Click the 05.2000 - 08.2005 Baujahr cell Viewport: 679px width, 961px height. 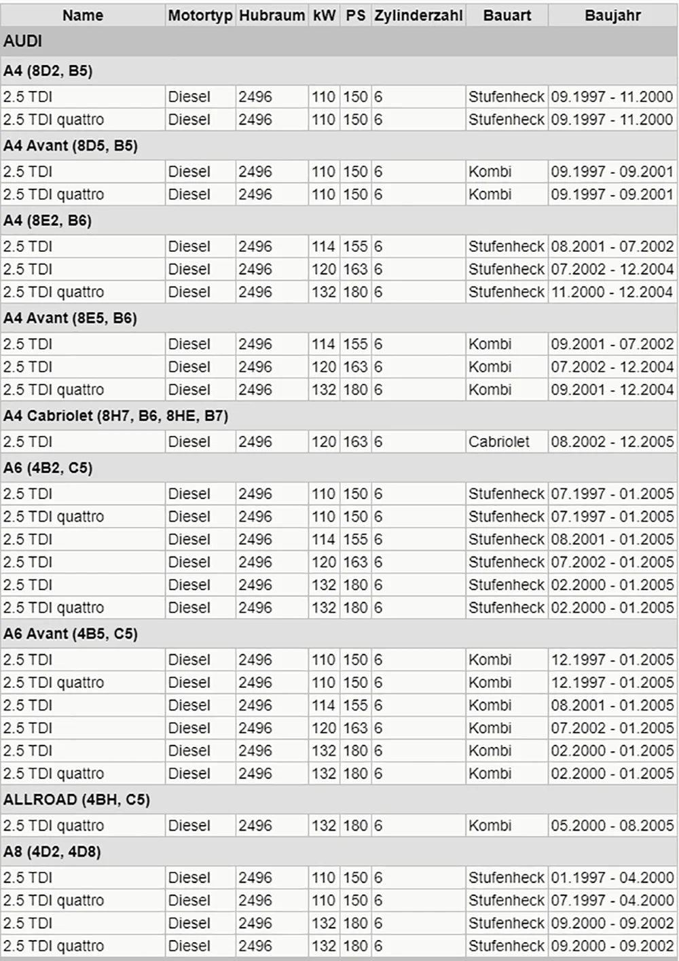612,825
